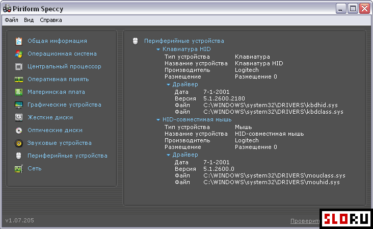Close the Speccy window

pyautogui.click(x=364, y=9)
